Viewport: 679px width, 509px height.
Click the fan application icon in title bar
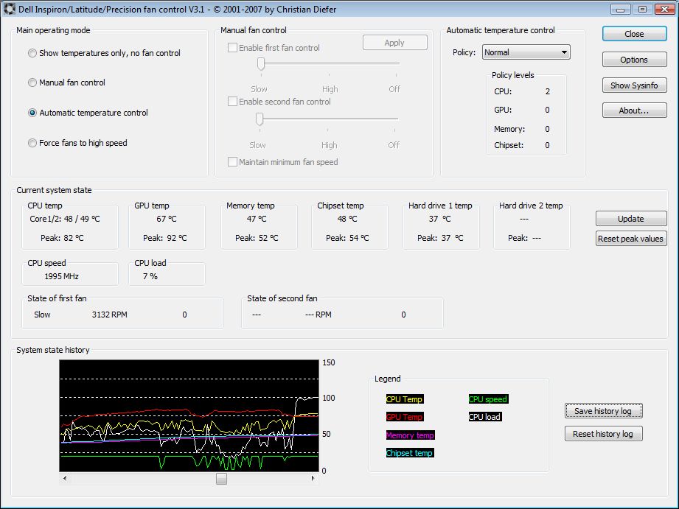tap(9, 9)
